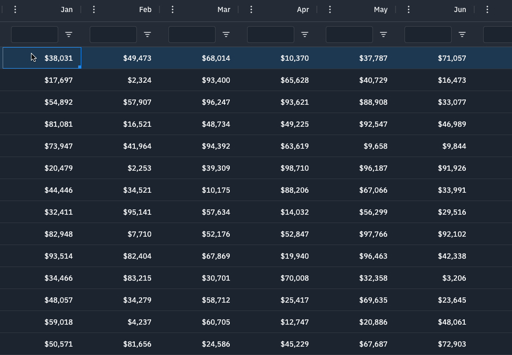Click the Mar filter funnel icon
Viewport: 512px width, 355px height.
click(x=226, y=34)
